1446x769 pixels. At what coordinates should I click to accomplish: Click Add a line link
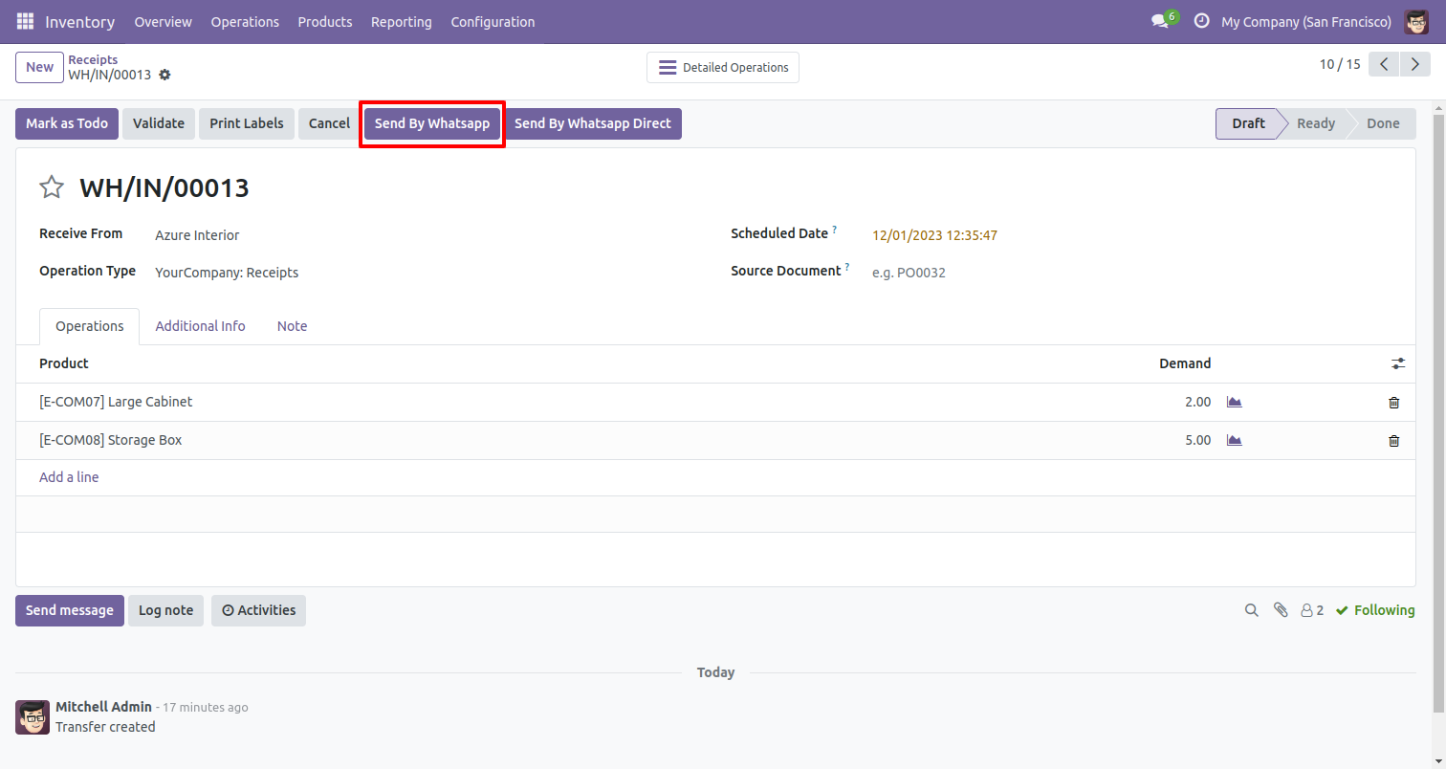point(69,477)
